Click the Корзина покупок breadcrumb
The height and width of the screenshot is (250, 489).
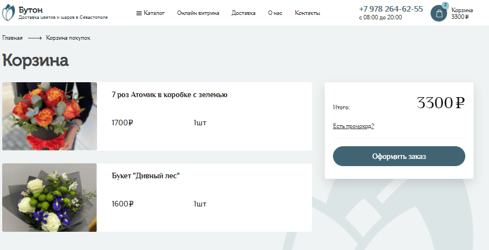(x=68, y=38)
